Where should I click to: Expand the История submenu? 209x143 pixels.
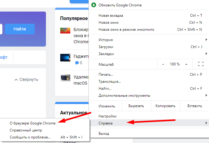click(x=149, y=40)
